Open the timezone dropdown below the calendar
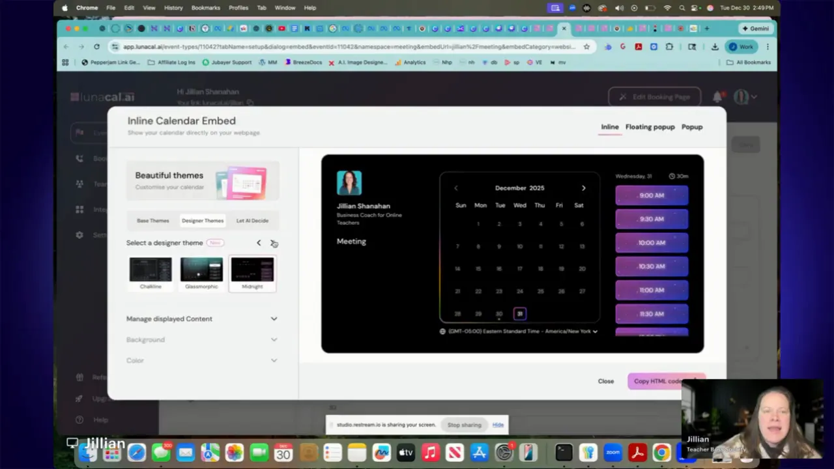The height and width of the screenshot is (469, 834). [x=518, y=331]
